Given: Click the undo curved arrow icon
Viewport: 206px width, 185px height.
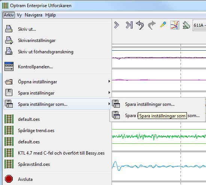Looking at the screenshot, I should coord(140,25).
